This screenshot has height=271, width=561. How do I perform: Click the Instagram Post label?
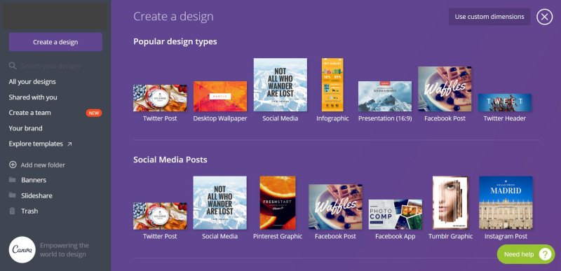tap(506, 237)
